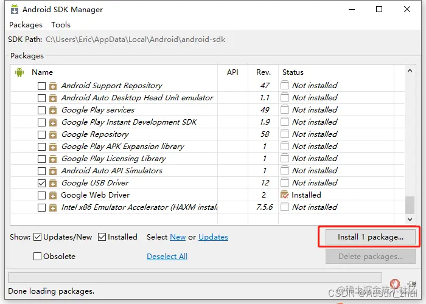Click the Android SDK Manager title bar icon
Viewport: 426px width, 304px height.
tap(15, 9)
